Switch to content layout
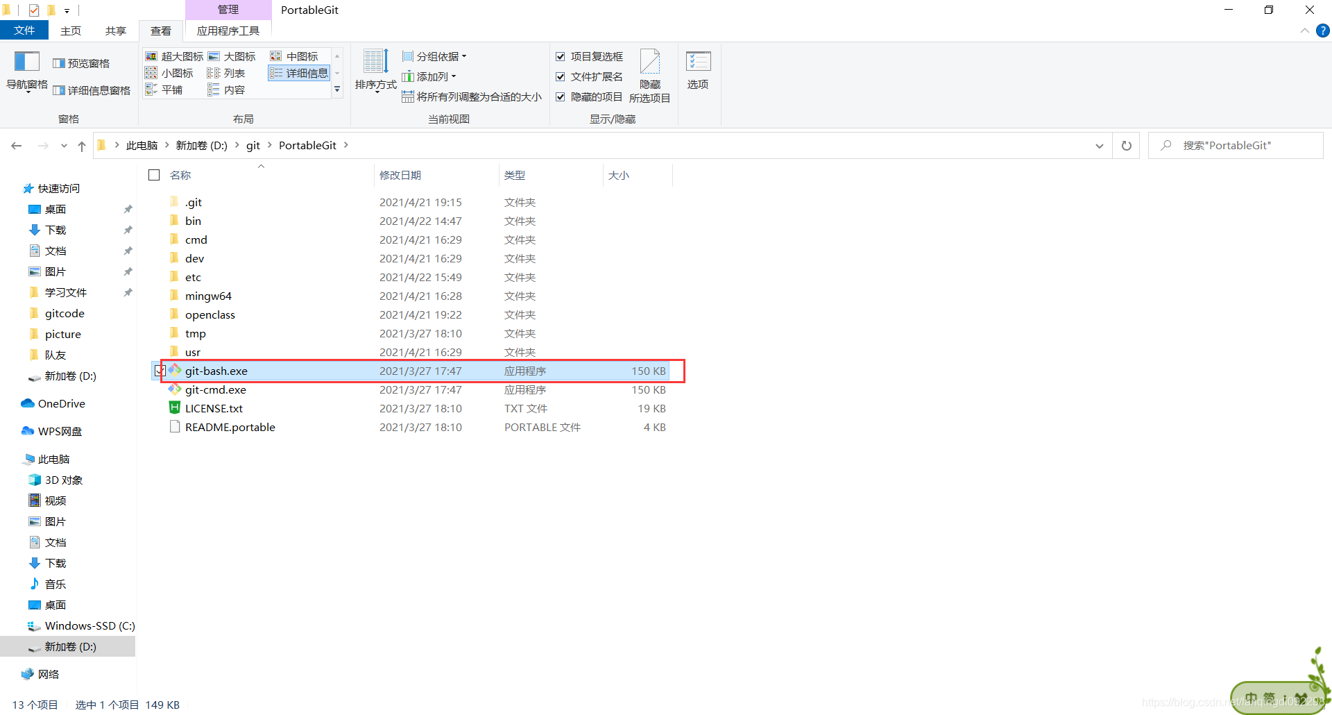 pyautogui.click(x=226, y=90)
